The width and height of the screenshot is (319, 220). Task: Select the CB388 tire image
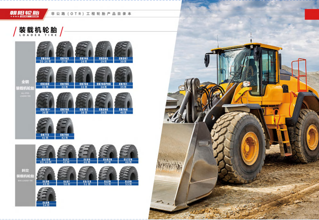click(x=45, y=75)
